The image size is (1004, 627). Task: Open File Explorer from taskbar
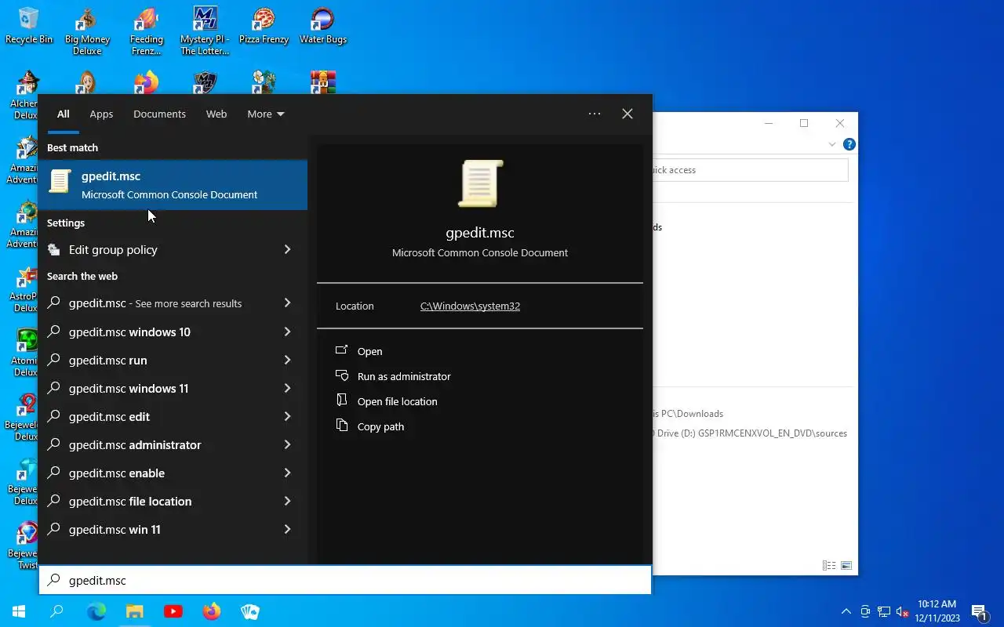tap(135, 611)
